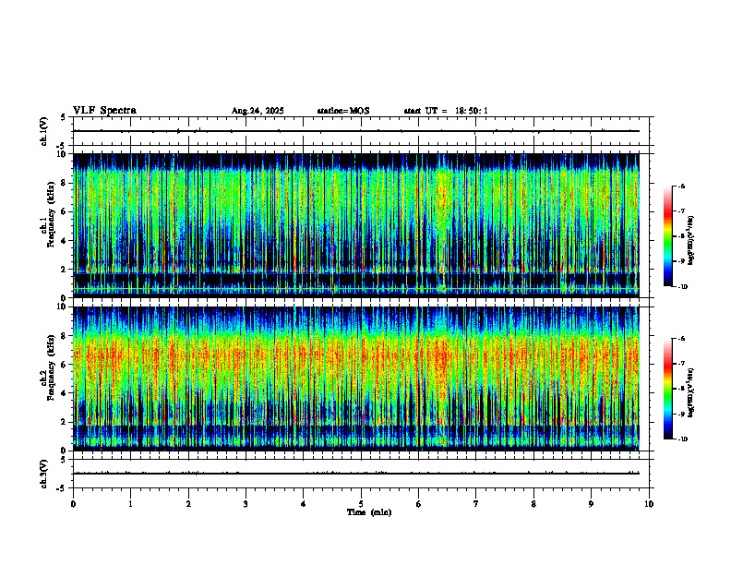Viewport: 731px width, 565px height.
Task: Click the time axis tick label "6"
Action: [419, 504]
